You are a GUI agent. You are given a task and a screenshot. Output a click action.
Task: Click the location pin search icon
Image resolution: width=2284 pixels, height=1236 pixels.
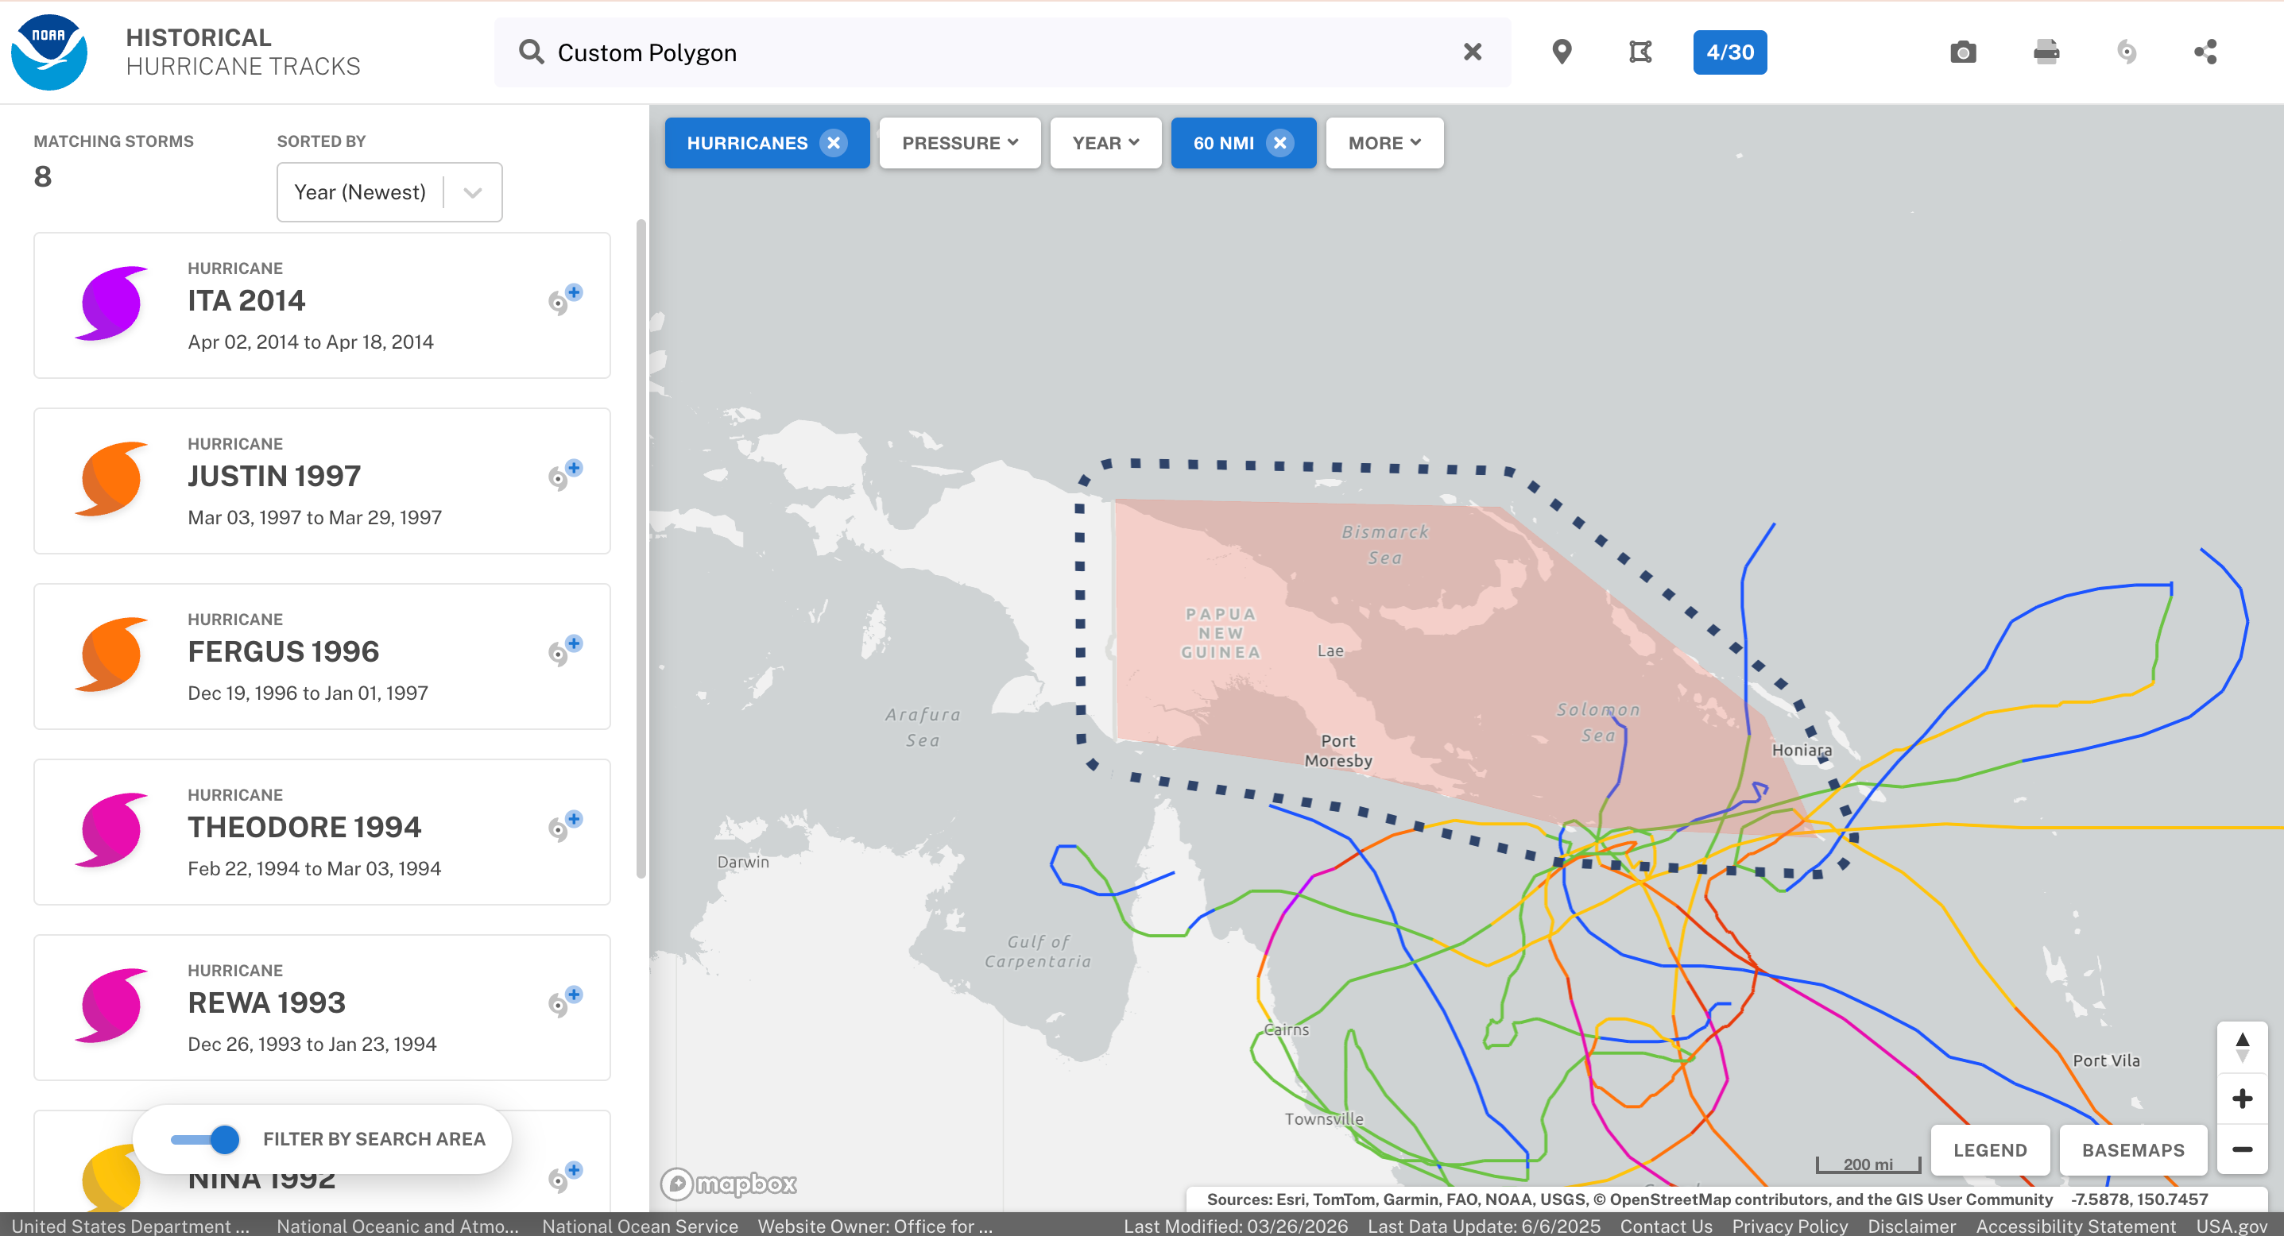coord(1562,52)
